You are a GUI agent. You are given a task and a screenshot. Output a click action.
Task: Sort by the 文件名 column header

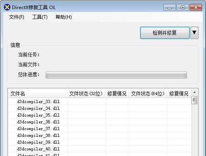click(38, 94)
